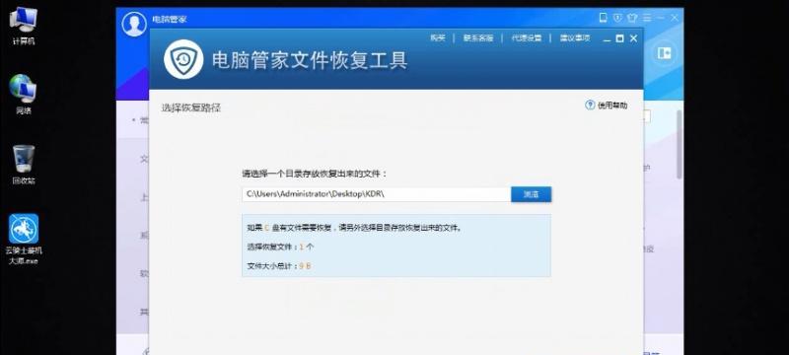Open the 计算机 (Computer) desktop icon
The height and width of the screenshot is (355, 789).
pos(23,25)
